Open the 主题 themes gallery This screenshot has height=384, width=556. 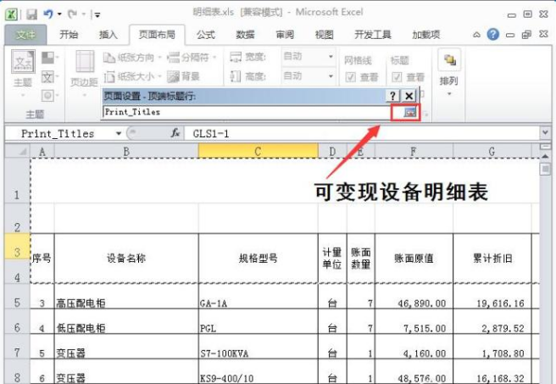(x=23, y=73)
